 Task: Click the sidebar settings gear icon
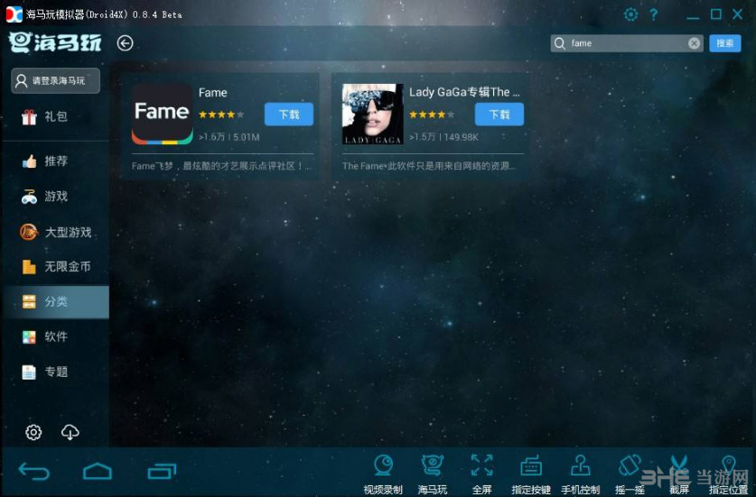33,432
